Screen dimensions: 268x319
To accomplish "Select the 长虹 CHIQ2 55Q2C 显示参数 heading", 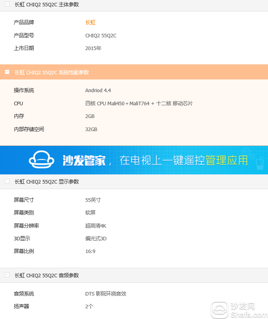I will click(x=46, y=182).
